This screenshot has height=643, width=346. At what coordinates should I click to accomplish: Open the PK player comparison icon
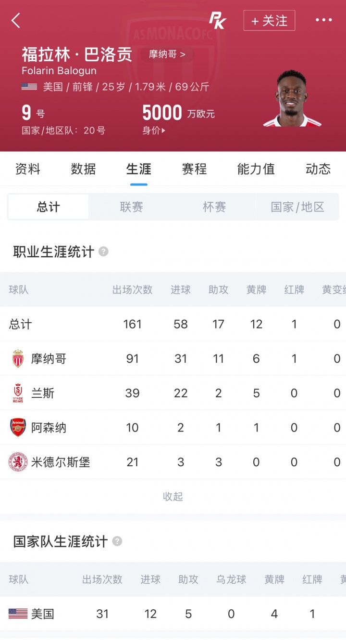(217, 20)
